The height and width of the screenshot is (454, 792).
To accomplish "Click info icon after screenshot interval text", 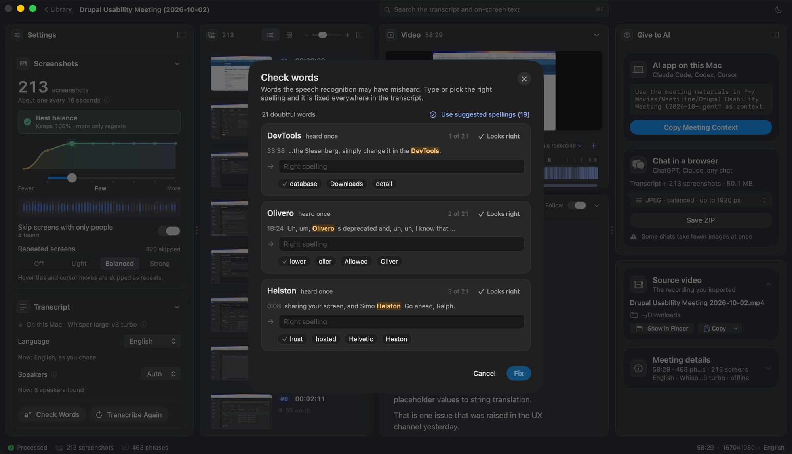I will pos(107,100).
